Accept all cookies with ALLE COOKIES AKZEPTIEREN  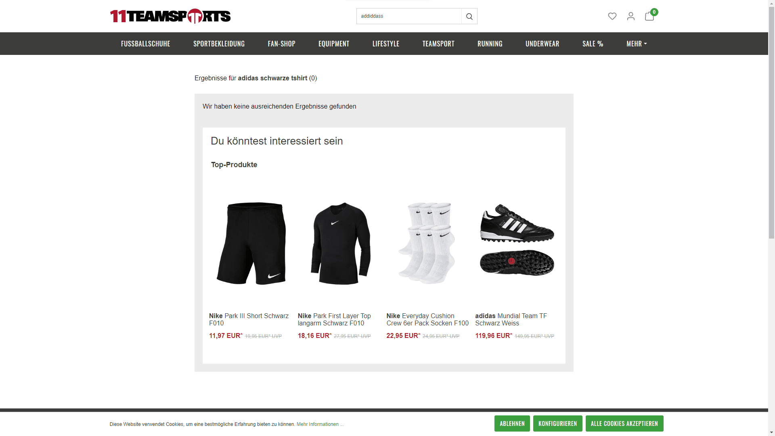click(624, 423)
